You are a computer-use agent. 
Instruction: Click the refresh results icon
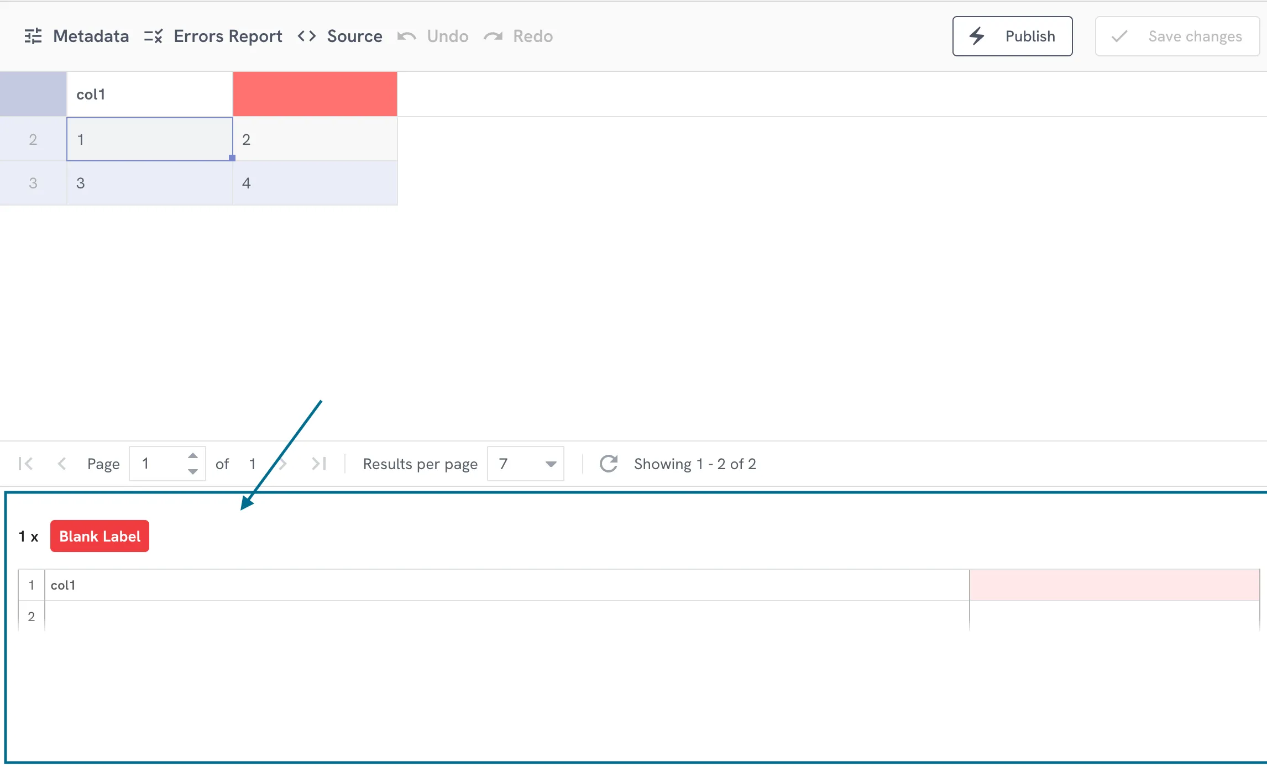608,463
